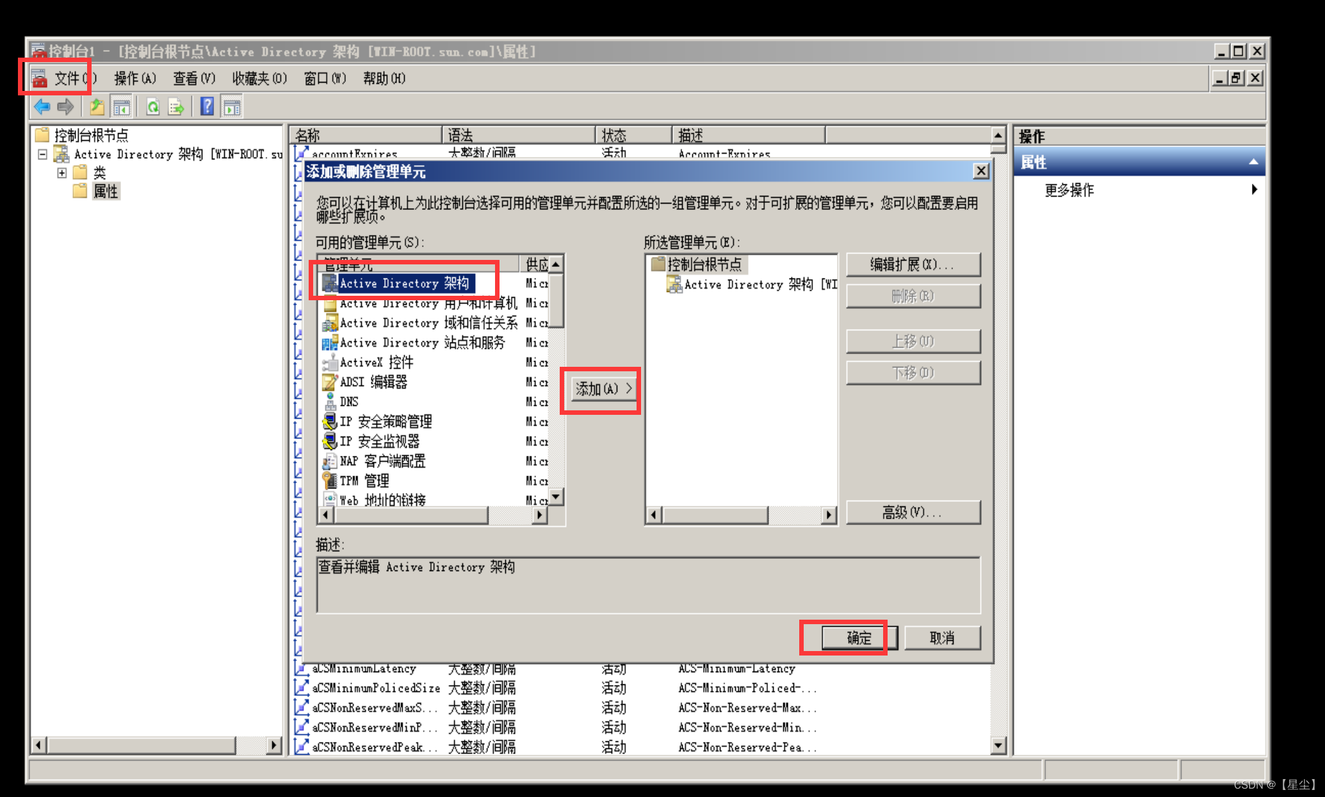Open the 文件 menu
Screen dimensions: 1325x797
click(x=67, y=79)
